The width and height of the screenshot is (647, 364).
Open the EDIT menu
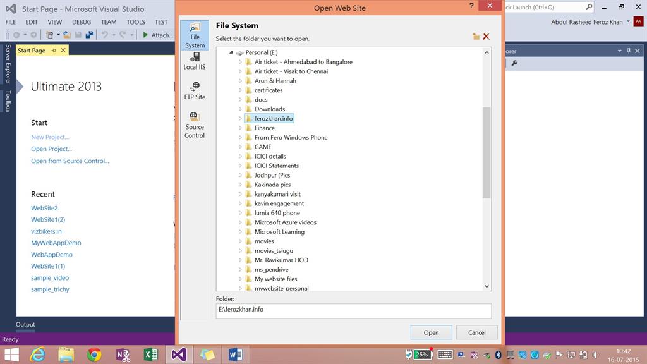pos(32,22)
